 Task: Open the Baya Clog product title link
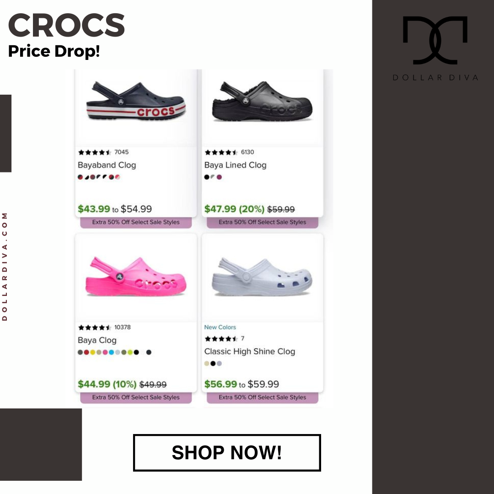point(97,340)
